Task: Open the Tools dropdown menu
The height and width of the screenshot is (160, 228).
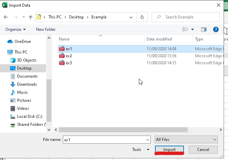Action: coord(141,150)
